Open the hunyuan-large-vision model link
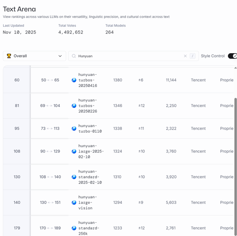The height and width of the screenshot is (236, 237). tap(87, 202)
